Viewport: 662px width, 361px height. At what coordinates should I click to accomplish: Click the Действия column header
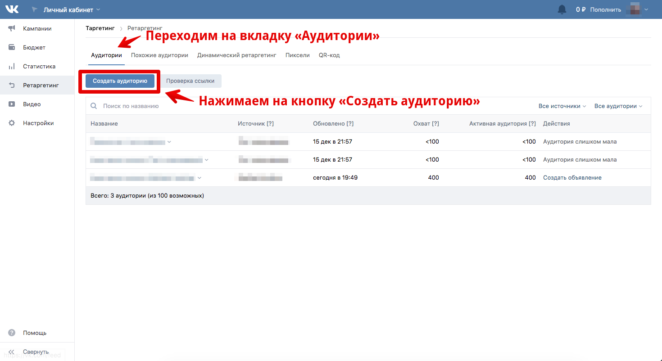tap(556, 124)
